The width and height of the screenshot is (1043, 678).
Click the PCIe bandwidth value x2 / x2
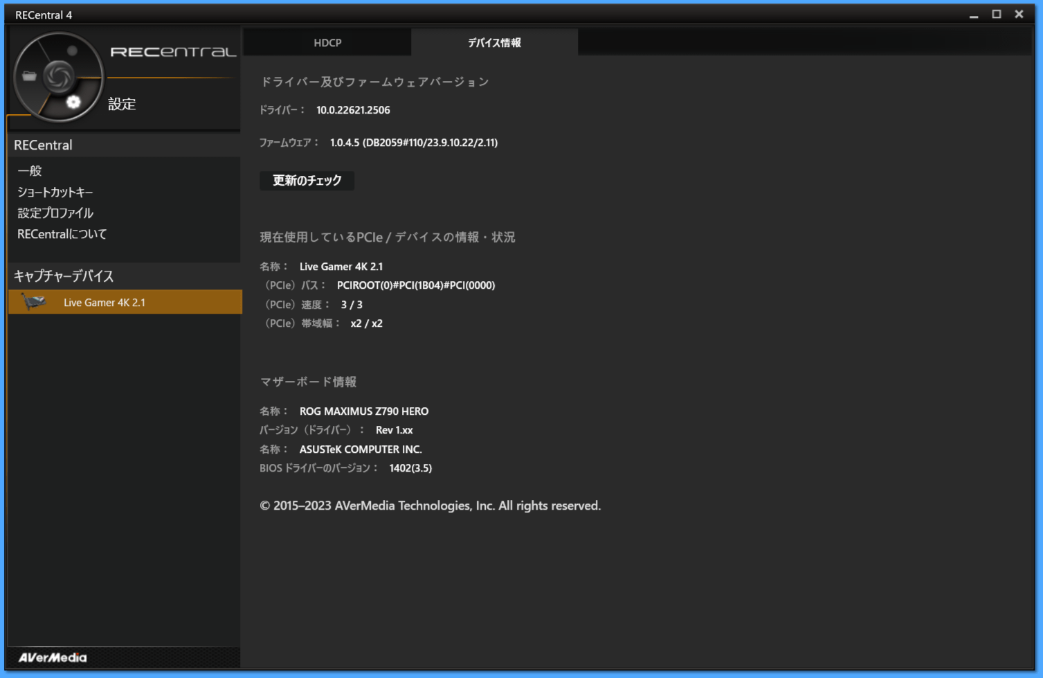click(x=367, y=323)
